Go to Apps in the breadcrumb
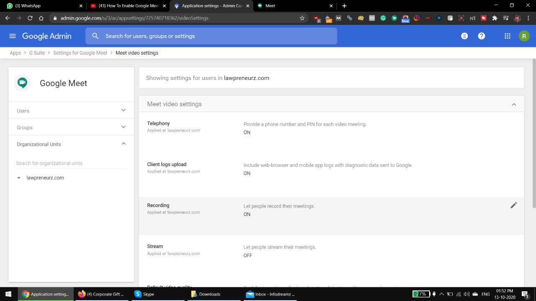536x301 pixels. coord(15,53)
